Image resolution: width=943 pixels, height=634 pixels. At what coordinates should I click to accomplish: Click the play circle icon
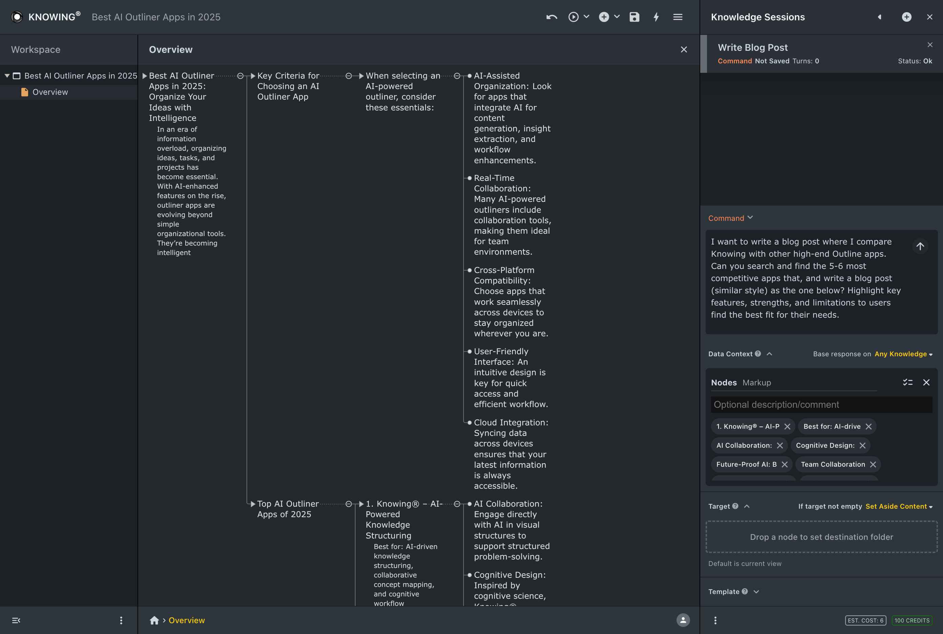tap(573, 17)
